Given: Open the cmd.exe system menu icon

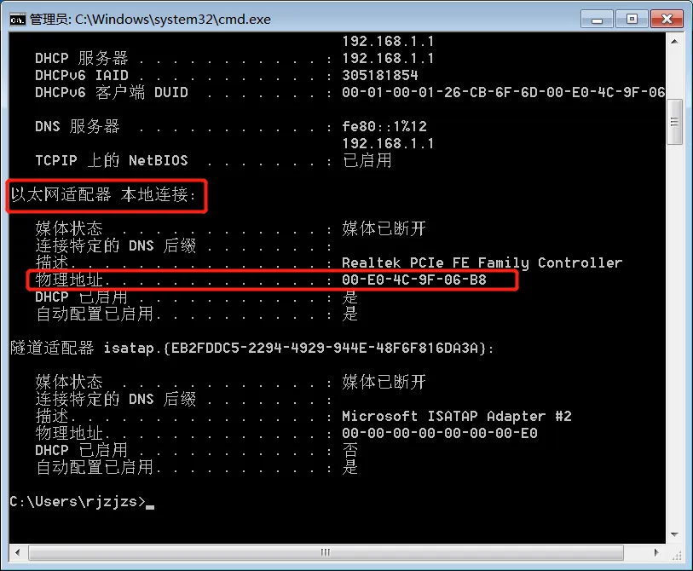Looking at the screenshot, I should (18, 20).
